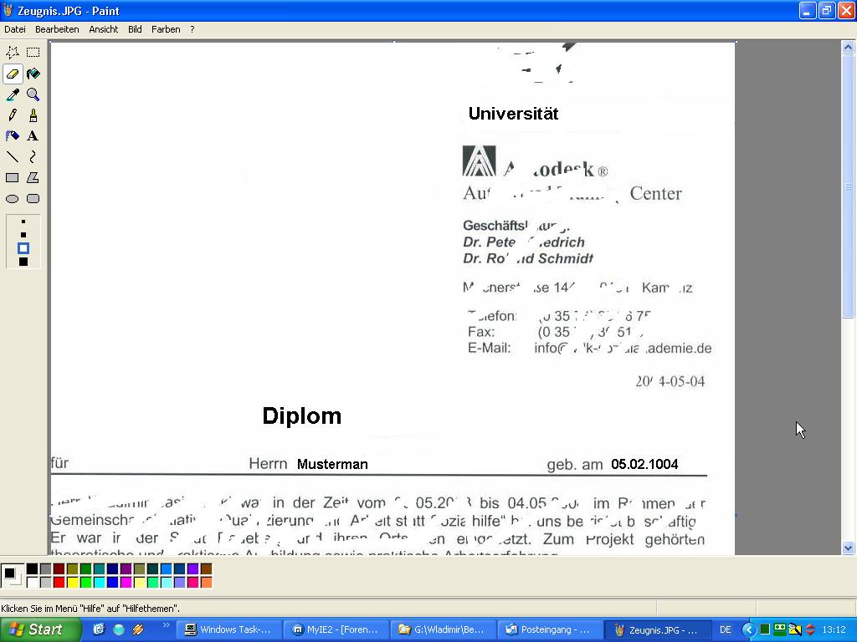Click the vertical scrollbar thumb
The image size is (857, 642).
tap(848, 186)
